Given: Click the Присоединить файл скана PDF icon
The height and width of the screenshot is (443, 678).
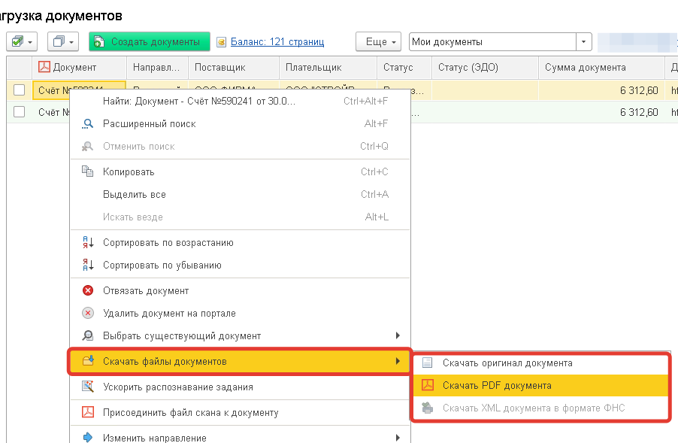Looking at the screenshot, I should (88, 412).
